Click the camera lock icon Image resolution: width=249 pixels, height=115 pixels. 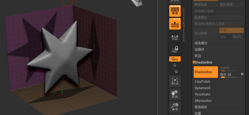pyautogui.click(x=175, y=49)
